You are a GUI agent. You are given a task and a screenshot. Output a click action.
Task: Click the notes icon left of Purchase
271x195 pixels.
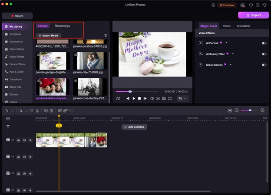point(213,5)
